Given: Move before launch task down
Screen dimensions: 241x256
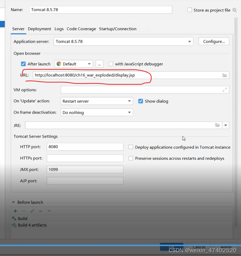Looking at the screenshot, I should coord(49,211).
